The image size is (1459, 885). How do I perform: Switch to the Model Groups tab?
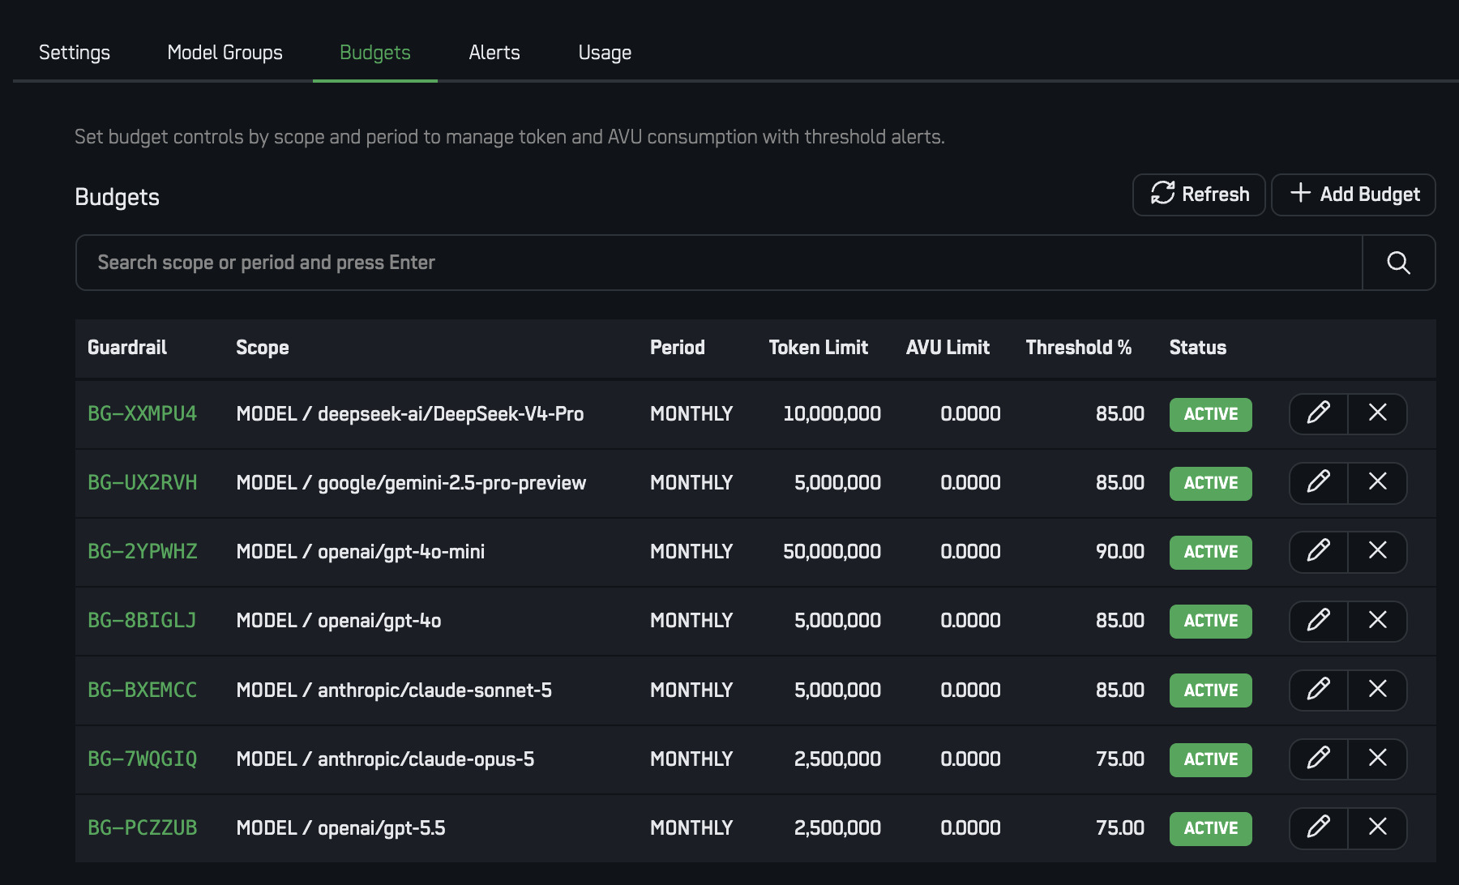coord(225,53)
